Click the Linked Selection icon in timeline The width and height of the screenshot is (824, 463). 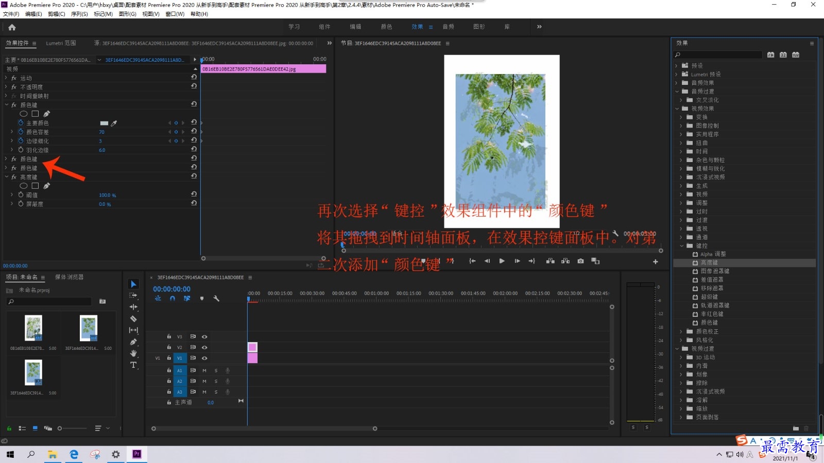click(187, 298)
